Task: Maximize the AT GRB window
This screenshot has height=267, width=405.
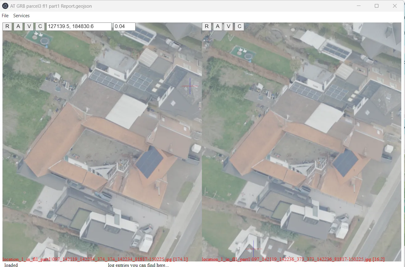Action: (x=377, y=6)
